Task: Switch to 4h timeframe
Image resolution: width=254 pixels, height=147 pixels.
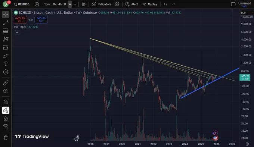Action: 60,4
